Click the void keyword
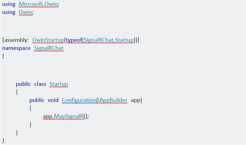 pos(53,100)
